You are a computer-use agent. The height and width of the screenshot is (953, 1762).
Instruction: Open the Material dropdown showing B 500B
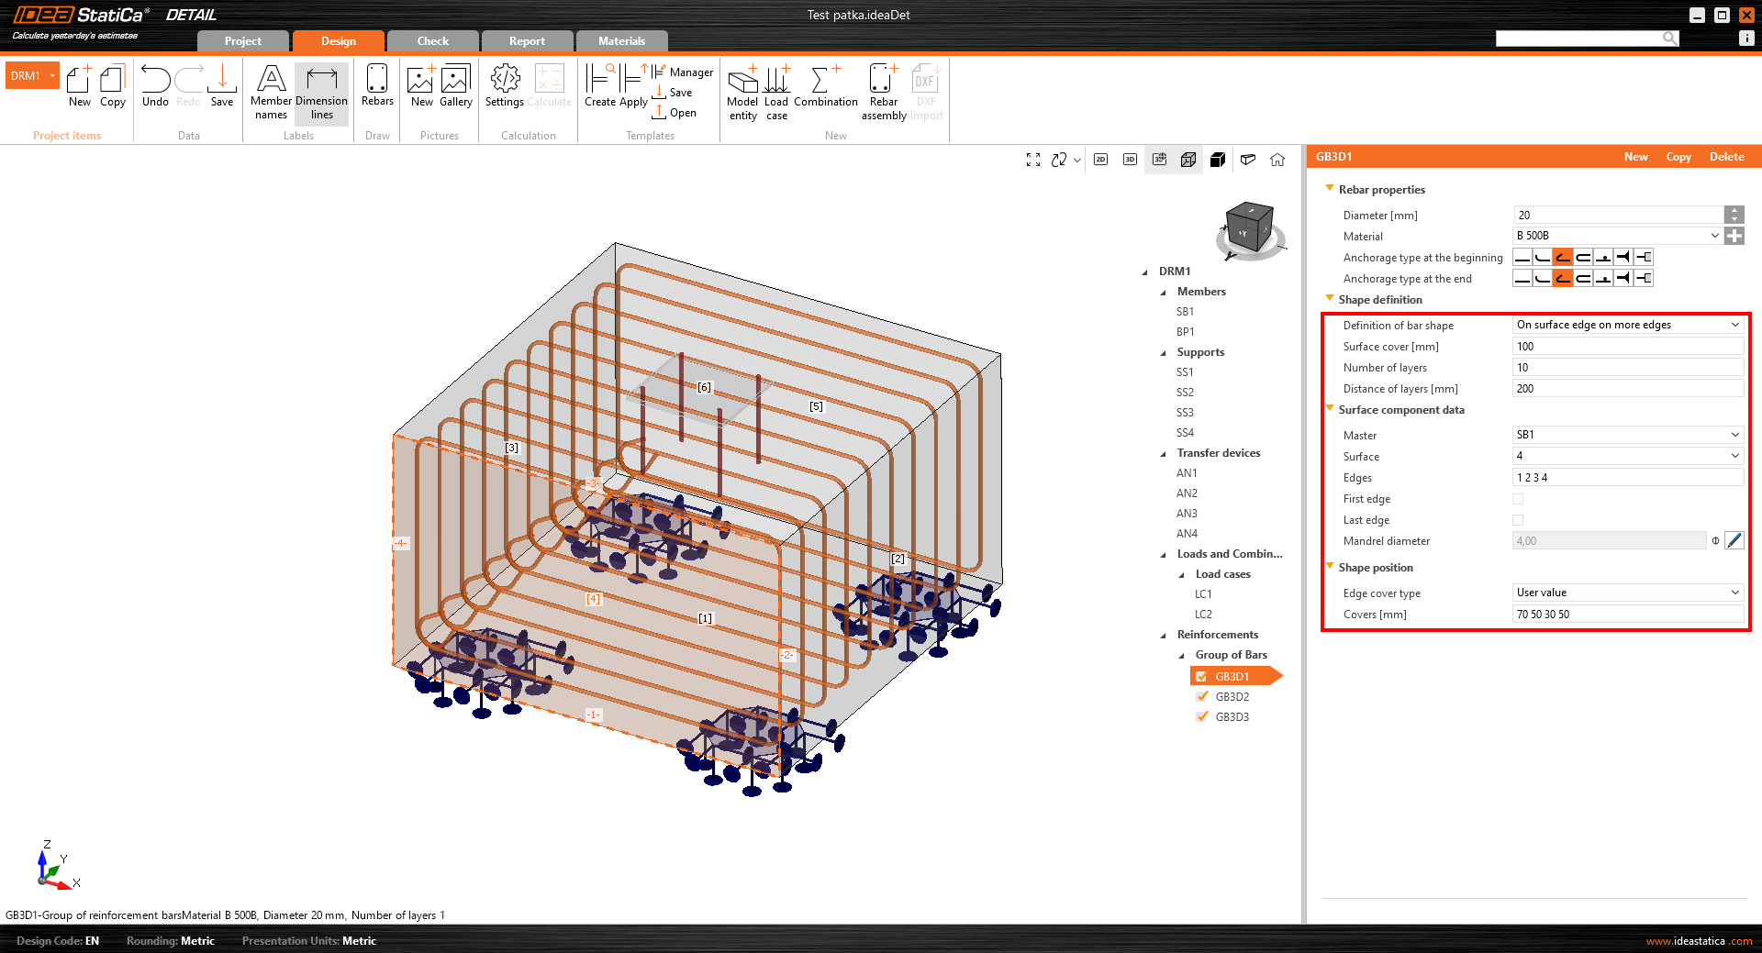[x=1714, y=236]
